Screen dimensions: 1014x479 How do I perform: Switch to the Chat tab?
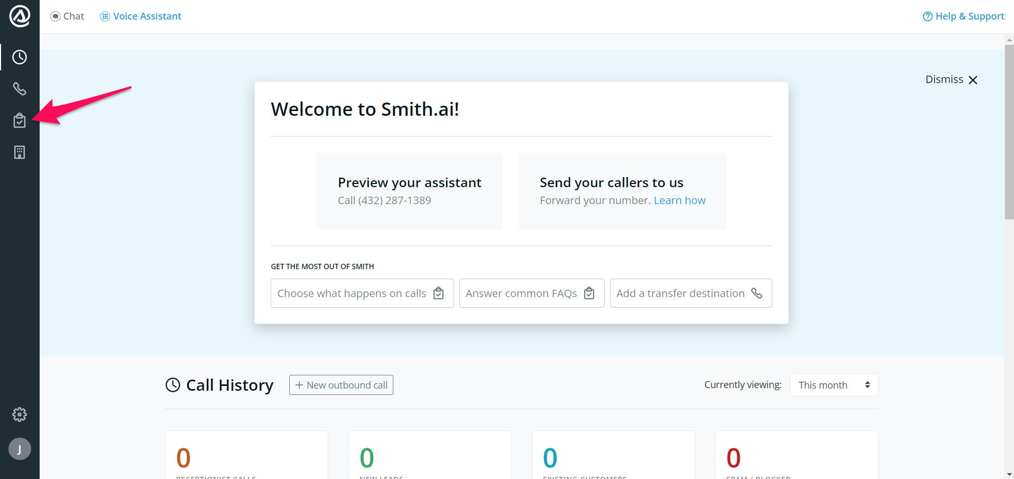pyautogui.click(x=67, y=16)
